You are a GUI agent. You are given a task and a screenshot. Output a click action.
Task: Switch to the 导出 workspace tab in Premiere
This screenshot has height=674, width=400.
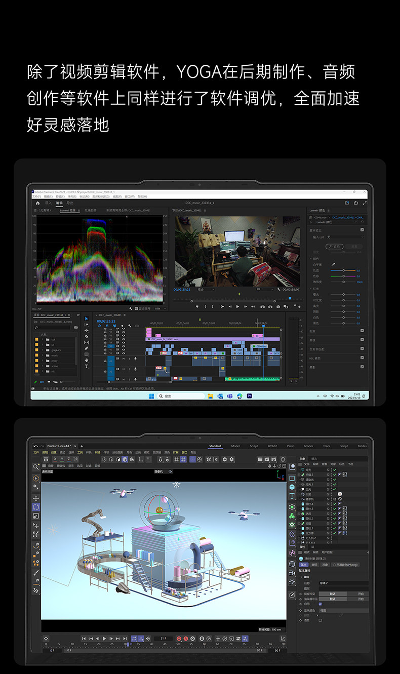(70, 203)
